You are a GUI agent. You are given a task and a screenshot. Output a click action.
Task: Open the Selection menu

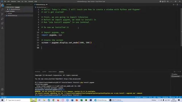(13, 1)
